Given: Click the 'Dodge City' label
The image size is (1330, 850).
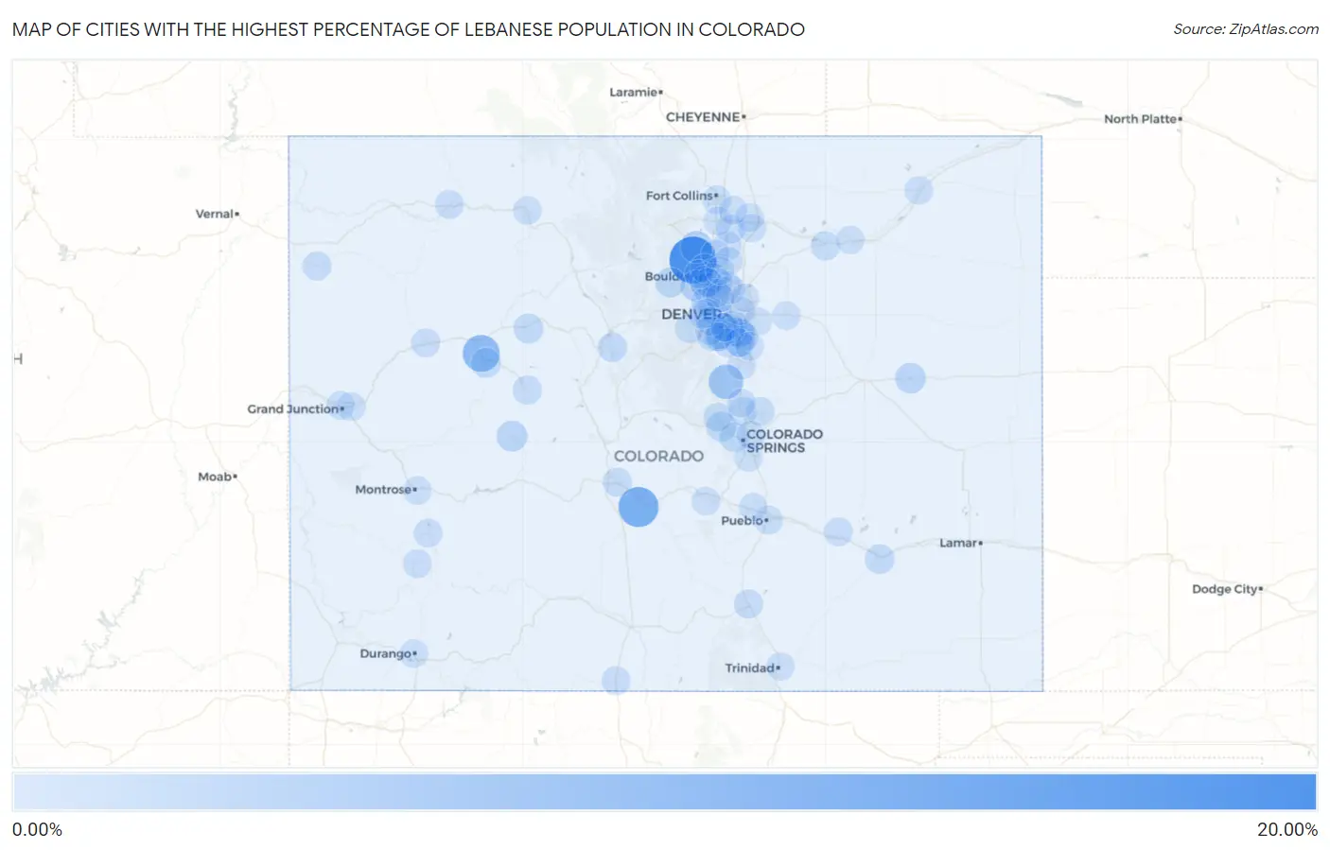Looking at the screenshot, I should pos(1225,589).
